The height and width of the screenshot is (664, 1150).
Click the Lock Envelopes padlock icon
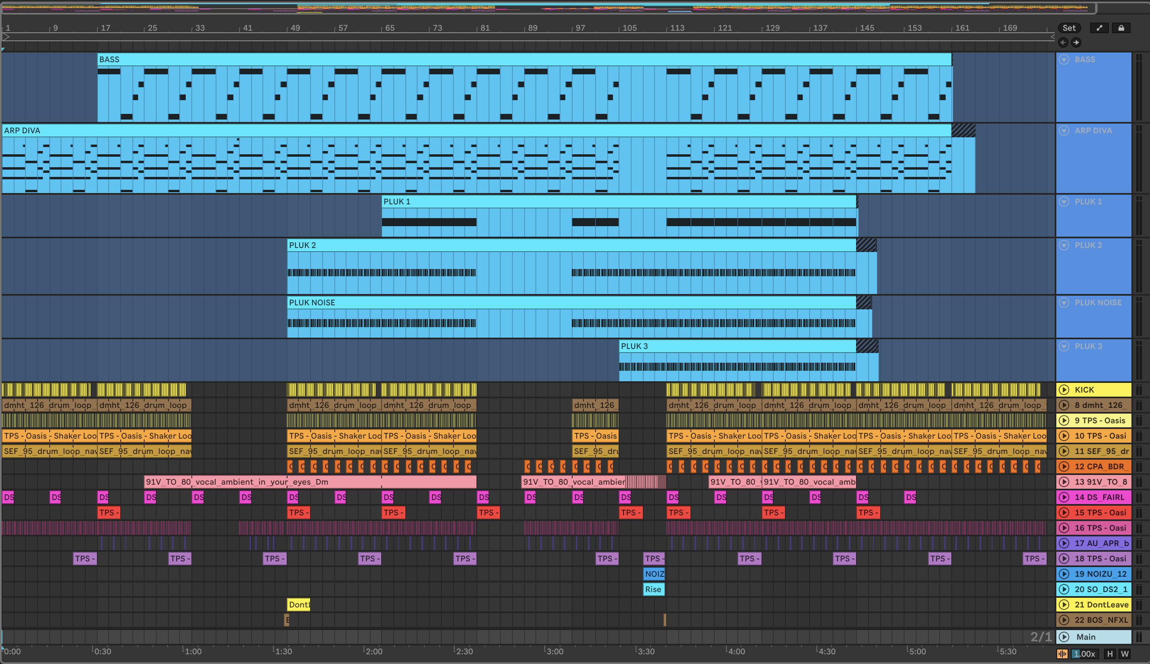pyautogui.click(x=1121, y=28)
